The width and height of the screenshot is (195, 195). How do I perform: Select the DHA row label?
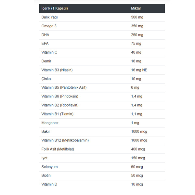click(x=45, y=35)
